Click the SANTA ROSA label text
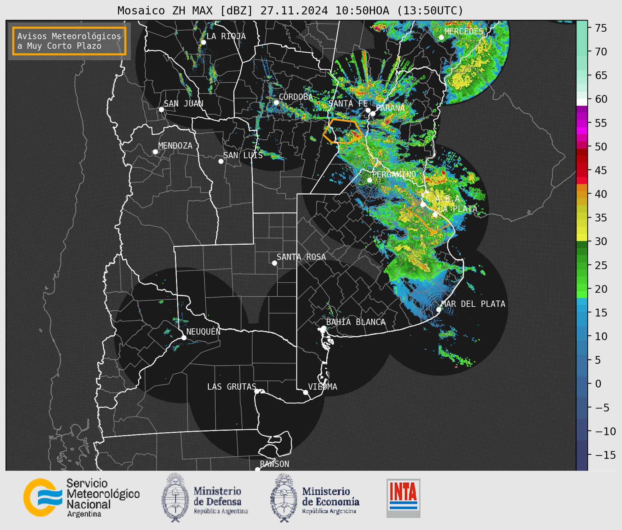Image resolution: width=622 pixels, height=530 pixels. [301, 257]
